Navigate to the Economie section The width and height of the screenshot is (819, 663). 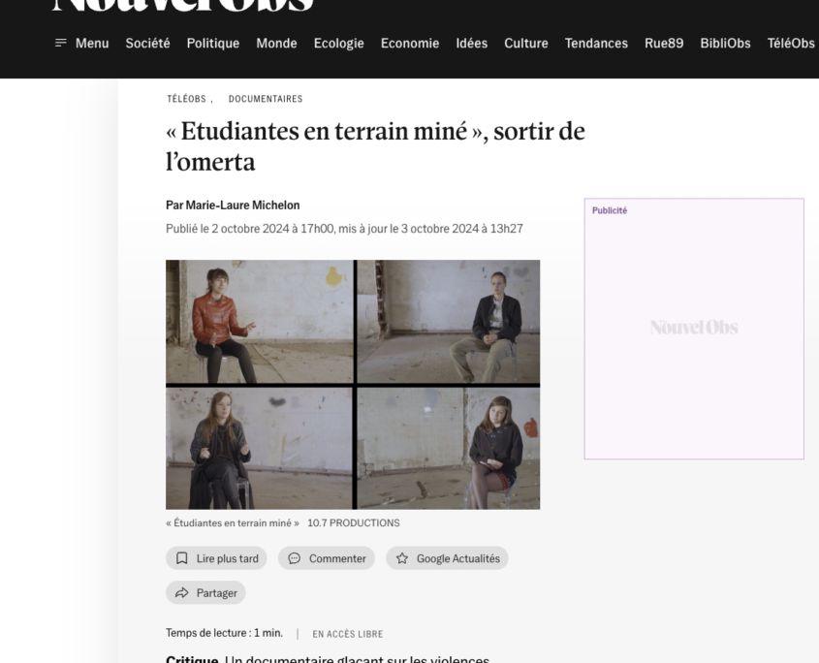[x=409, y=43]
